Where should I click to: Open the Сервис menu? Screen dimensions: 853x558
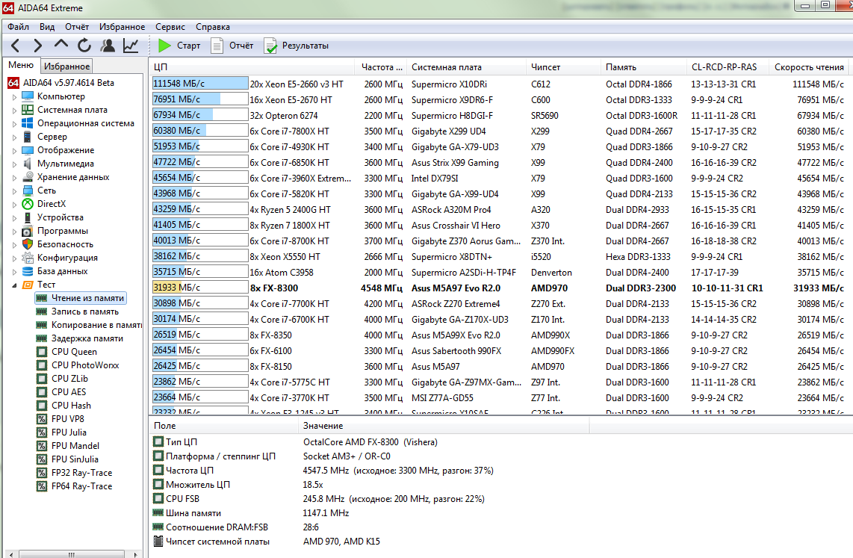[x=170, y=27]
